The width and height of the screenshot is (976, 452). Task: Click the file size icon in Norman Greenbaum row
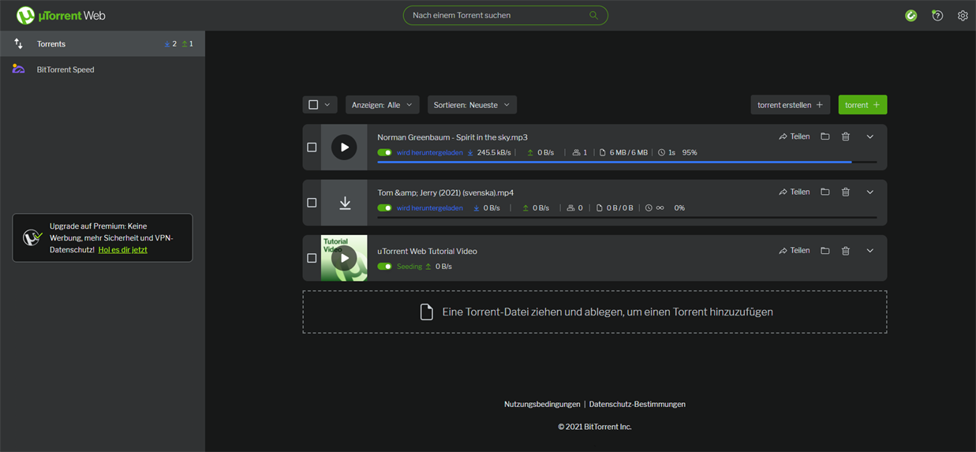603,152
